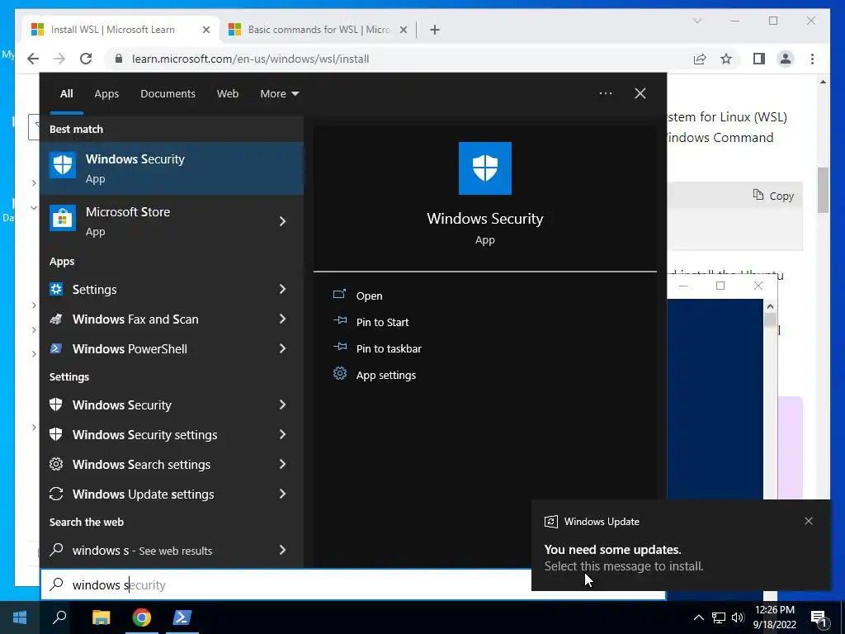The width and height of the screenshot is (845, 634).
Task: Share this page from the address bar
Action: (700, 59)
